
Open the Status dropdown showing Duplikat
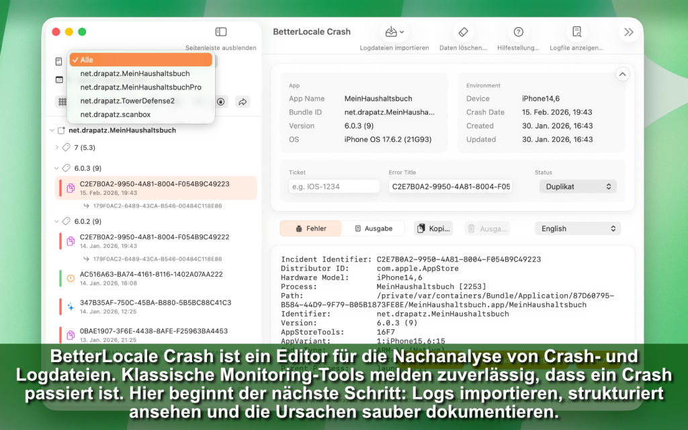pos(578,187)
